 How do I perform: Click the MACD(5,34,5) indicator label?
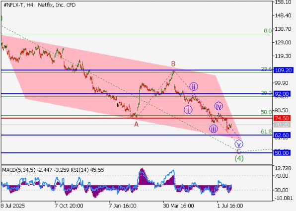tap(19, 170)
